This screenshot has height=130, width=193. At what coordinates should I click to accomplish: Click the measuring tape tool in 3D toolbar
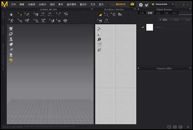(x=66, y=15)
